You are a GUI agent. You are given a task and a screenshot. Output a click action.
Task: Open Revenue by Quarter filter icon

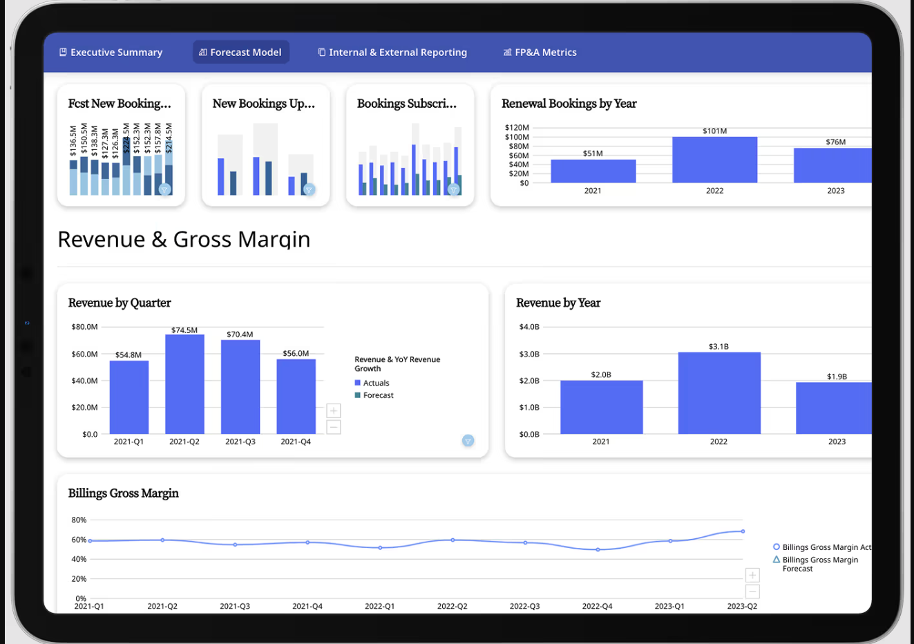click(468, 441)
